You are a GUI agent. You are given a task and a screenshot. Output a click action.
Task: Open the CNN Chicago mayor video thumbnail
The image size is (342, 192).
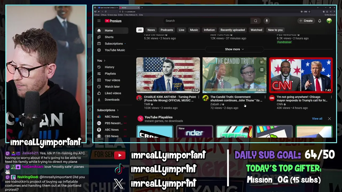coord(301,75)
